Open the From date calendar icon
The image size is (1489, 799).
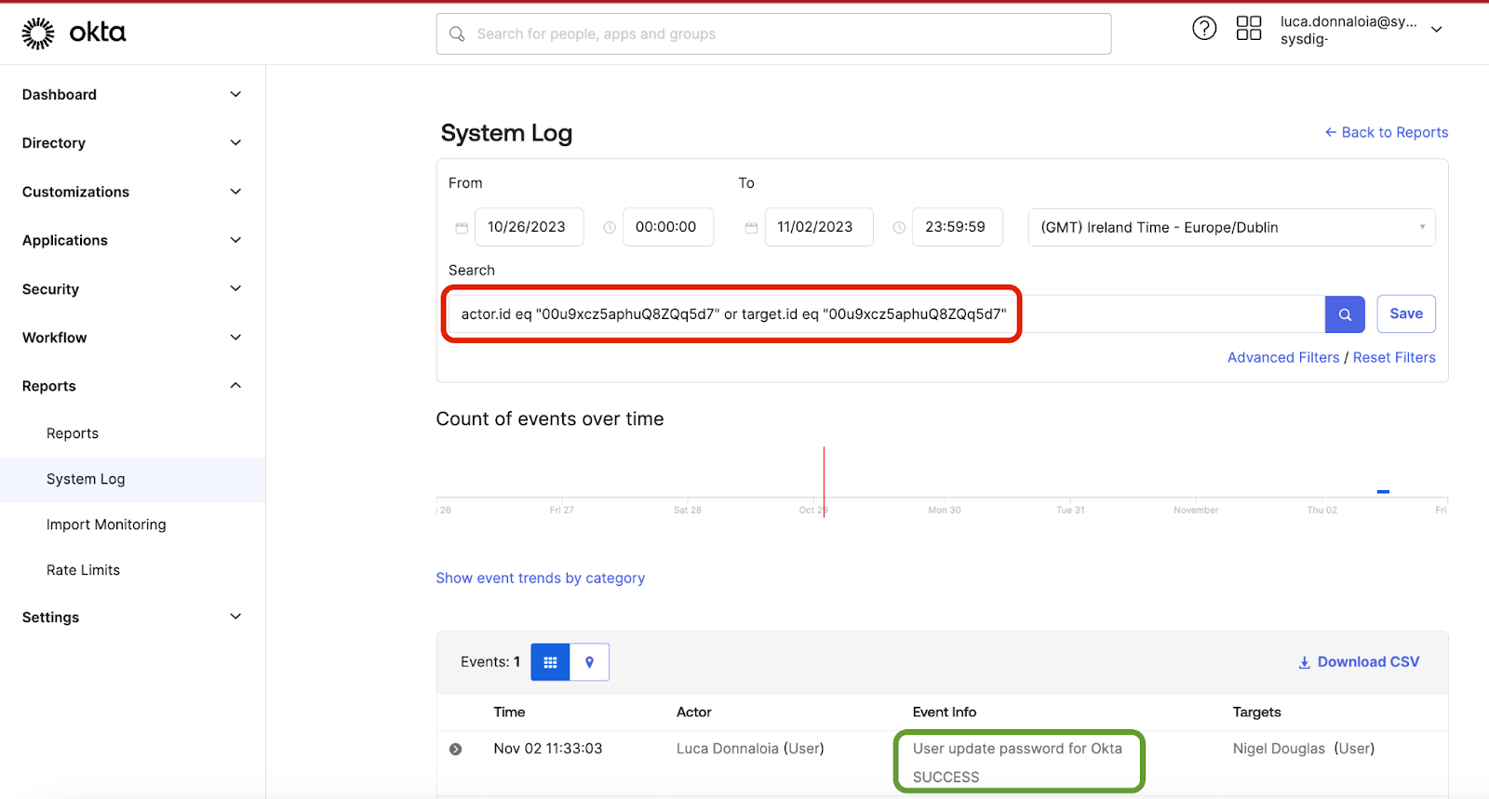462,228
